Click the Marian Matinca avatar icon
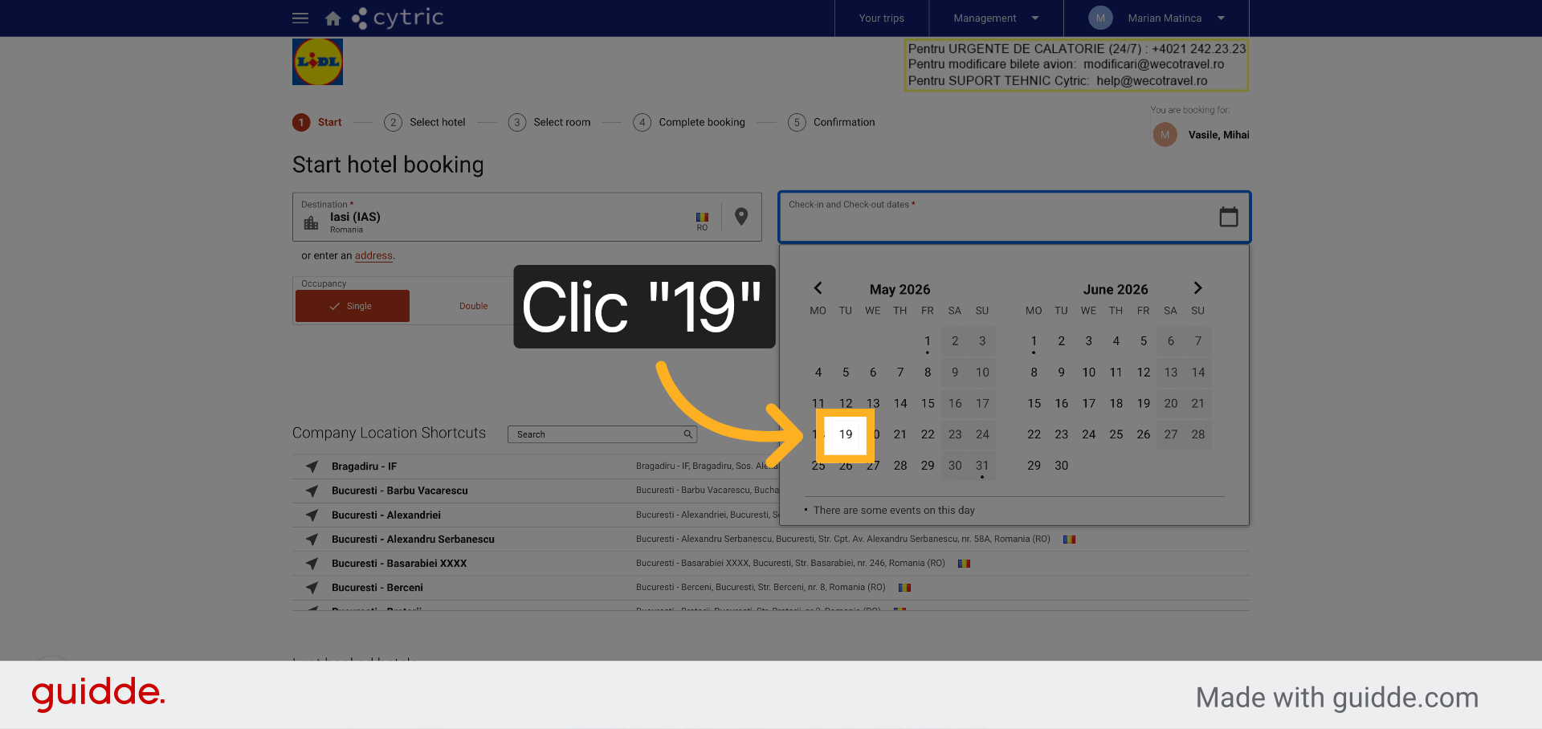Image resolution: width=1542 pixels, height=729 pixels. (x=1100, y=18)
